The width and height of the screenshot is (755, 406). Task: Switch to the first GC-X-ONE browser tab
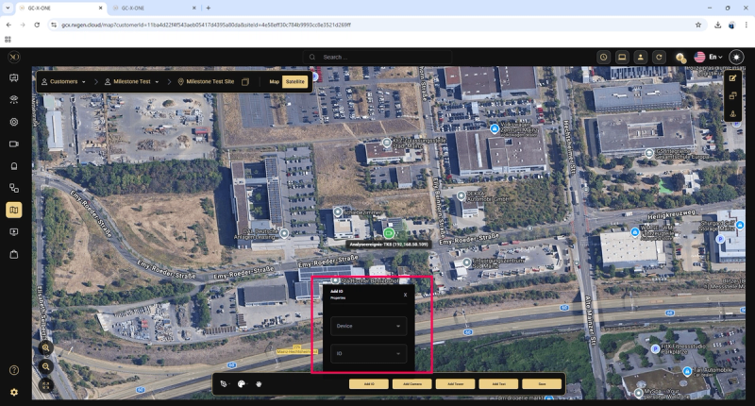pos(60,8)
